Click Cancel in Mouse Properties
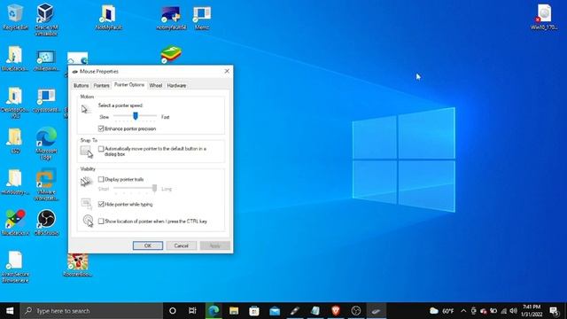This screenshot has height=319, width=567. coord(181,245)
